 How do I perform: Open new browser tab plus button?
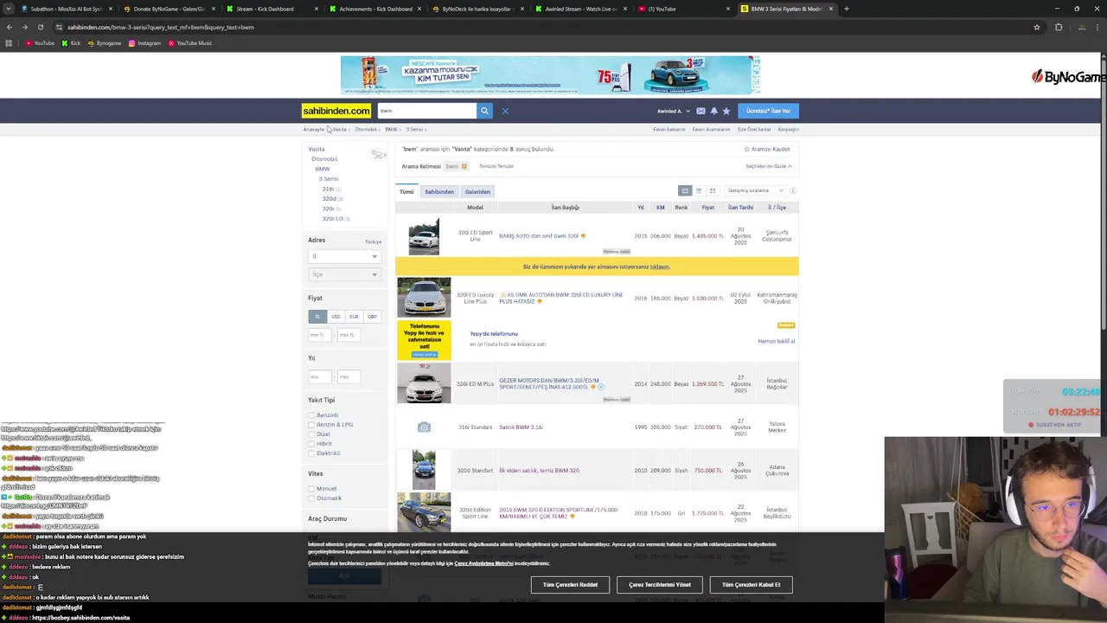(846, 9)
